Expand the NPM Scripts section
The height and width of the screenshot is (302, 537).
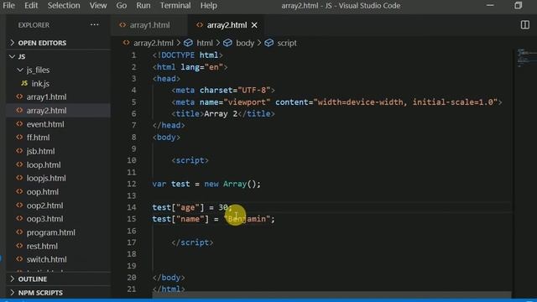58,293
